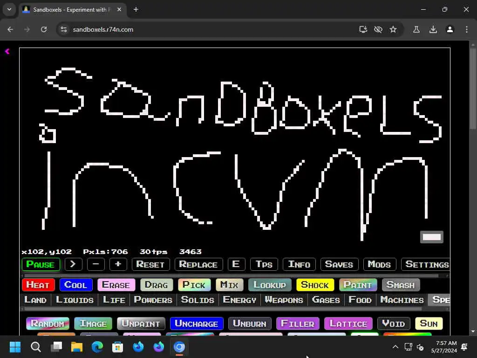The image size is (477, 358).
Task: Click the browser back arrow
Action: pyautogui.click(x=10, y=29)
